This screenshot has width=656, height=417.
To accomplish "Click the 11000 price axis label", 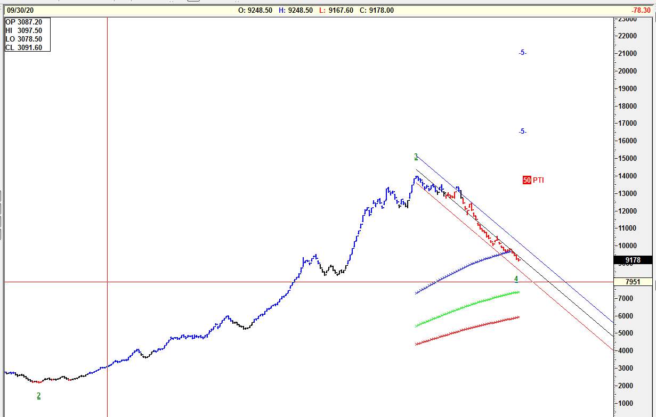I will pyautogui.click(x=627, y=228).
